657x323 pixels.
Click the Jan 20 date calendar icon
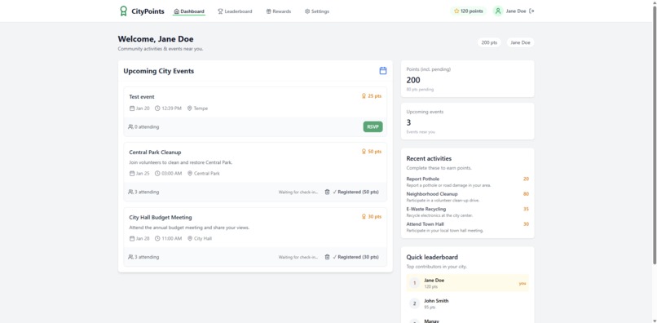coord(132,108)
